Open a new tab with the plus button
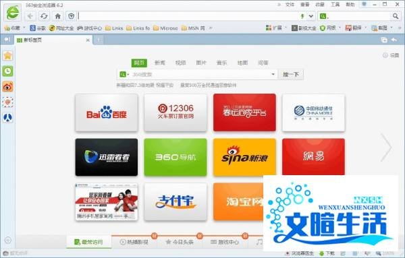 (x=99, y=40)
